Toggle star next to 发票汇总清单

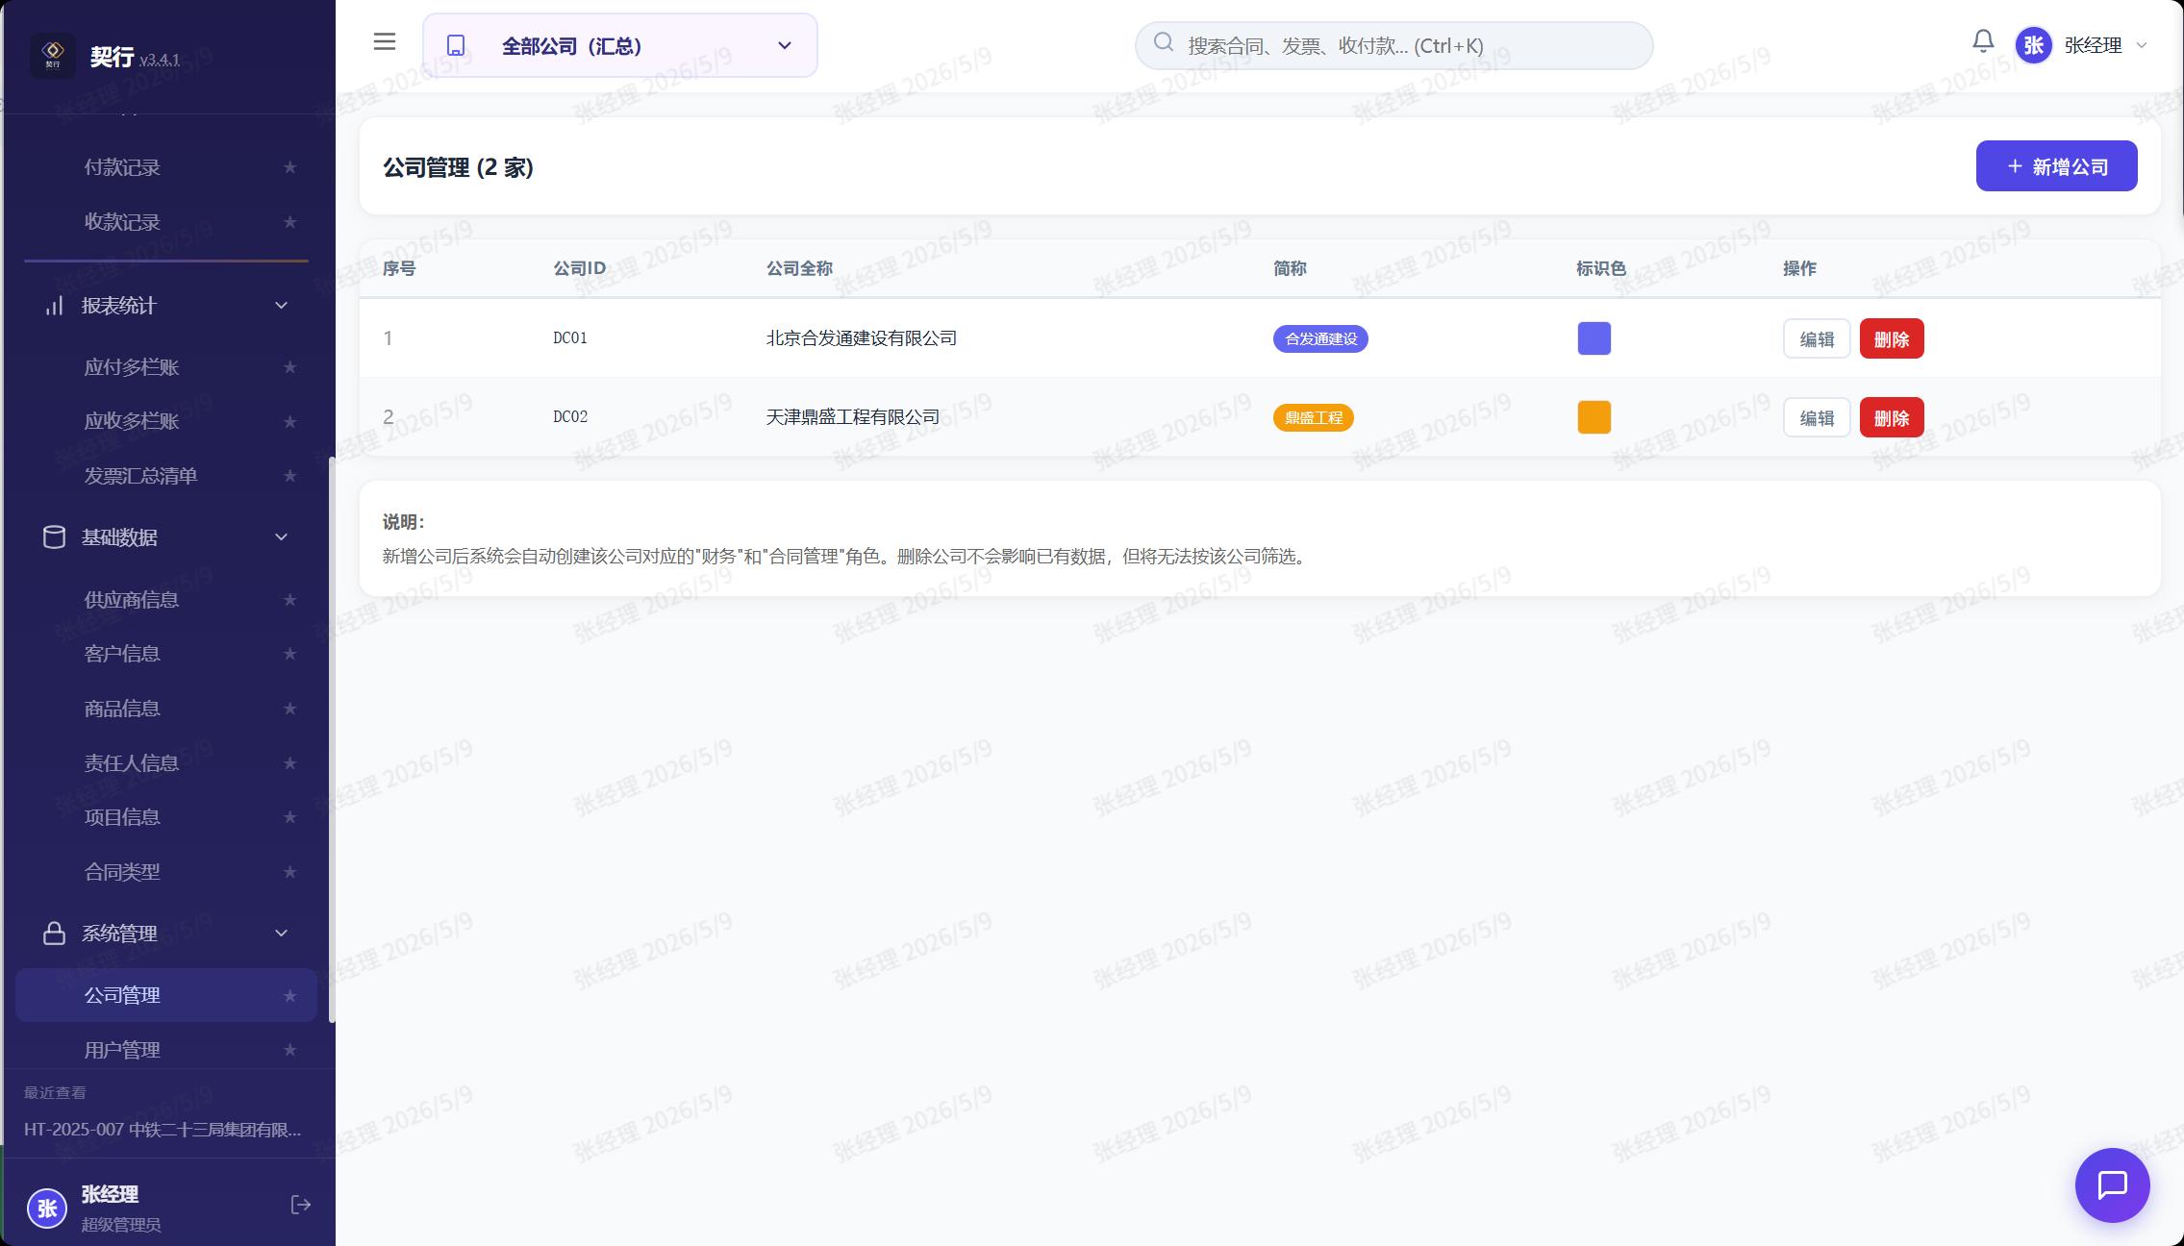[x=289, y=476]
